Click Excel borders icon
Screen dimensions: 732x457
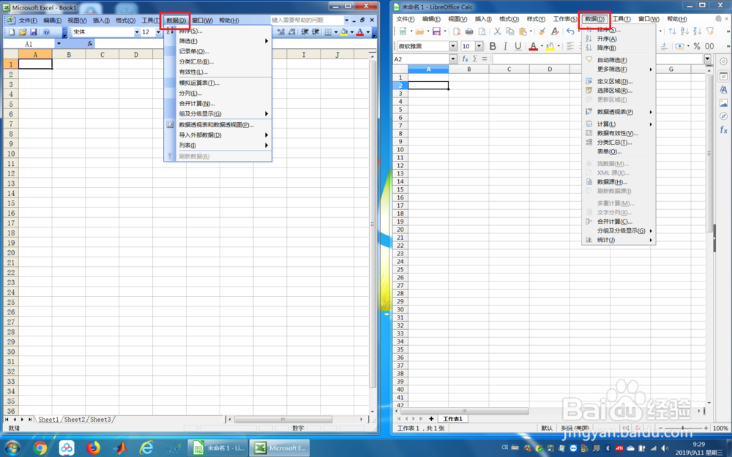328,32
